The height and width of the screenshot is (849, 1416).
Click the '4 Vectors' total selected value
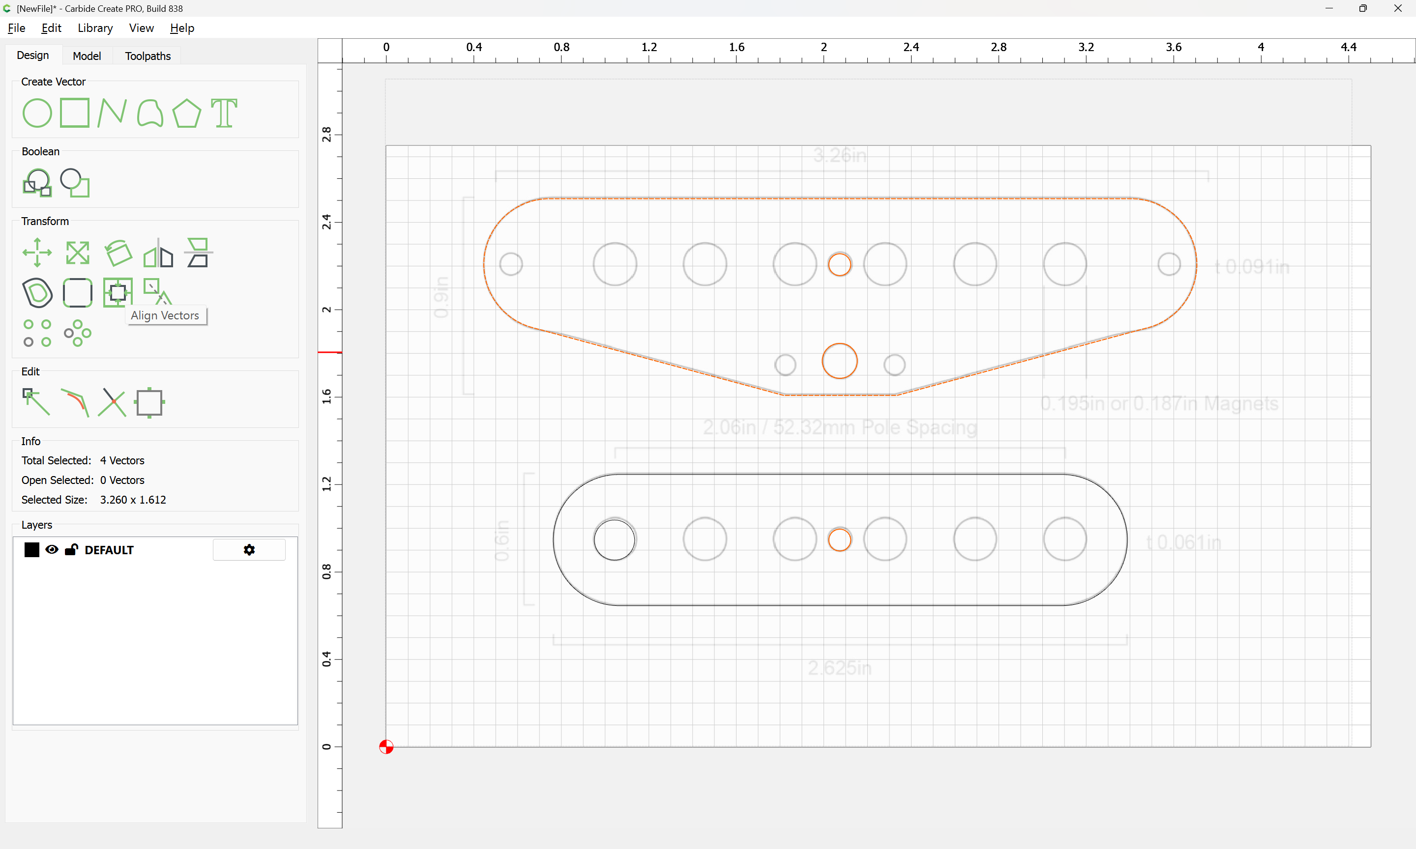[122, 460]
